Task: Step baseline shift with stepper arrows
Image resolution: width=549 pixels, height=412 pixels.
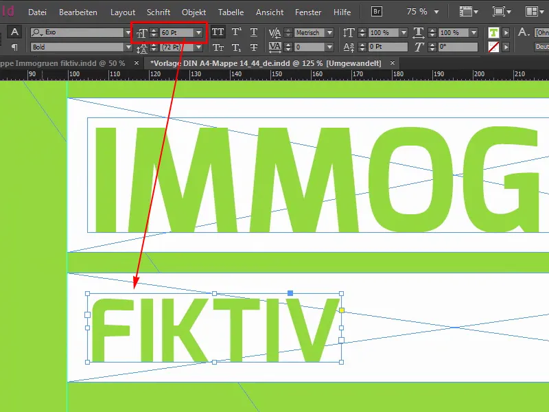Action: (362, 47)
